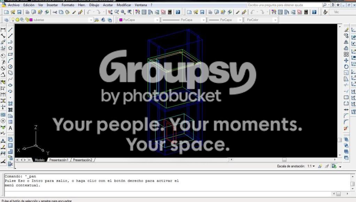Open the Edición menu
Viewport: 356px width, 202px height.
[x=29, y=5]
